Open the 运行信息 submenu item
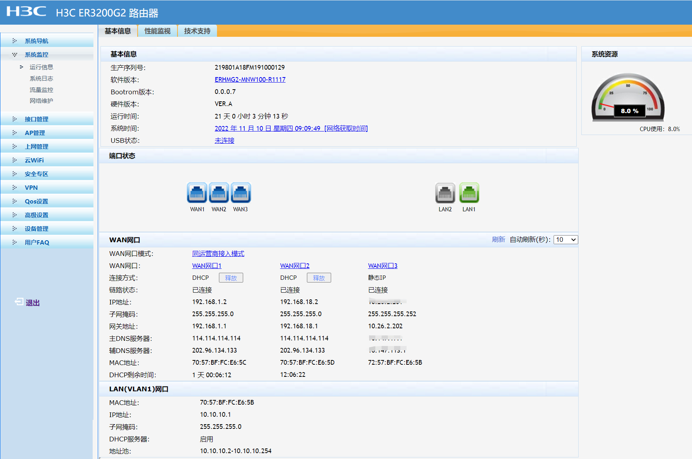692x459 pixels. pos(41,67)
